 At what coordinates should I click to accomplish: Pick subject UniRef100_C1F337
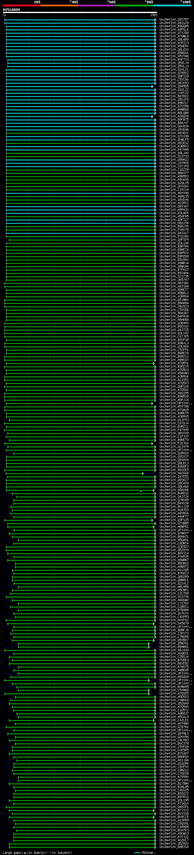click(174, 436)
